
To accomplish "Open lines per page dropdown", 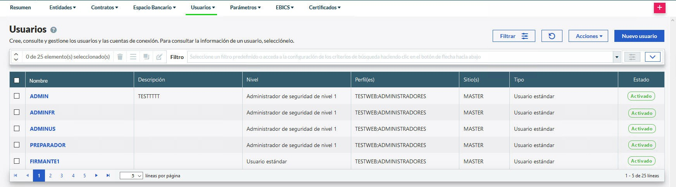I will 131,176.
